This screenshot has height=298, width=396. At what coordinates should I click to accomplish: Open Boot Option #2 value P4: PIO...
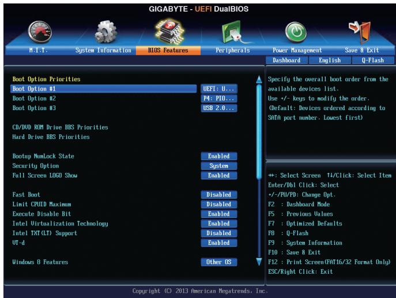219,99
